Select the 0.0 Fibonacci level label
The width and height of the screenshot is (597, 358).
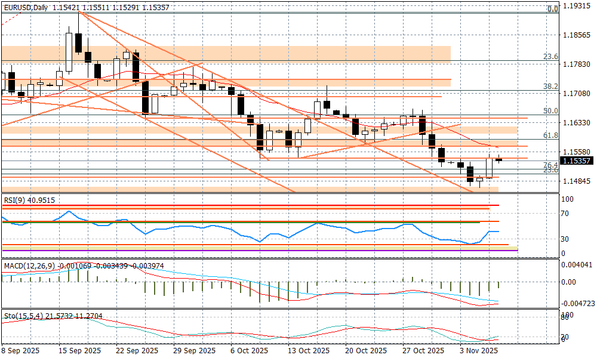tap(553, 9)
